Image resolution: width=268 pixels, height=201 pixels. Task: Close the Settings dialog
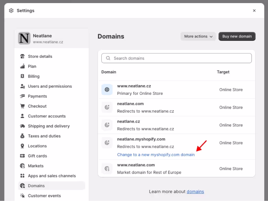point(254,11)
